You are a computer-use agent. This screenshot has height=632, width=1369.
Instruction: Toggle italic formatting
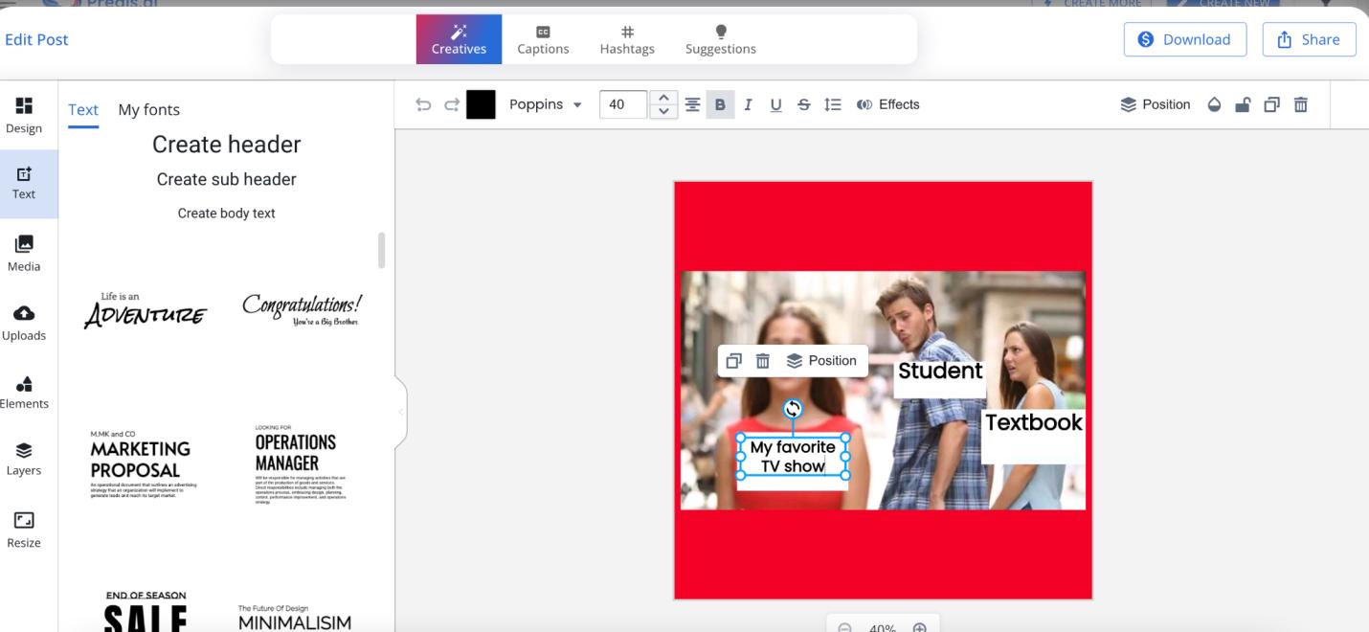click(x=749, y=104)
